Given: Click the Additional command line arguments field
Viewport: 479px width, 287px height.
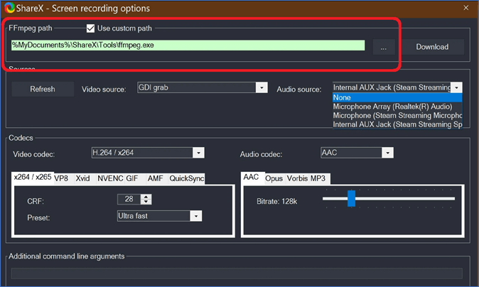Looking at the screenshot, I should pos(237,274).
